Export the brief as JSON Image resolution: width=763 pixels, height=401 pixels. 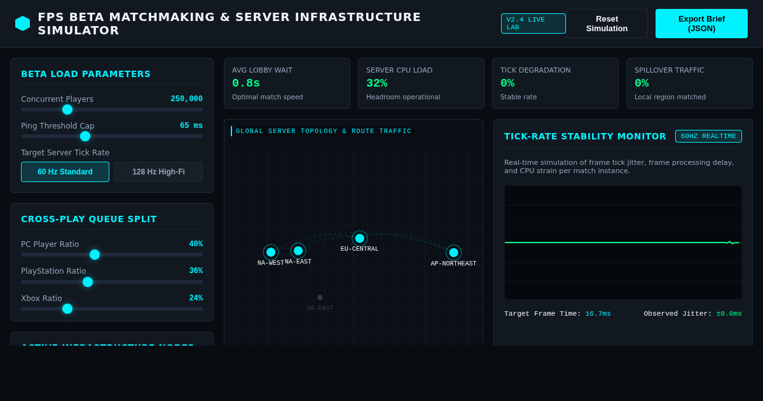tap(701, 24)
